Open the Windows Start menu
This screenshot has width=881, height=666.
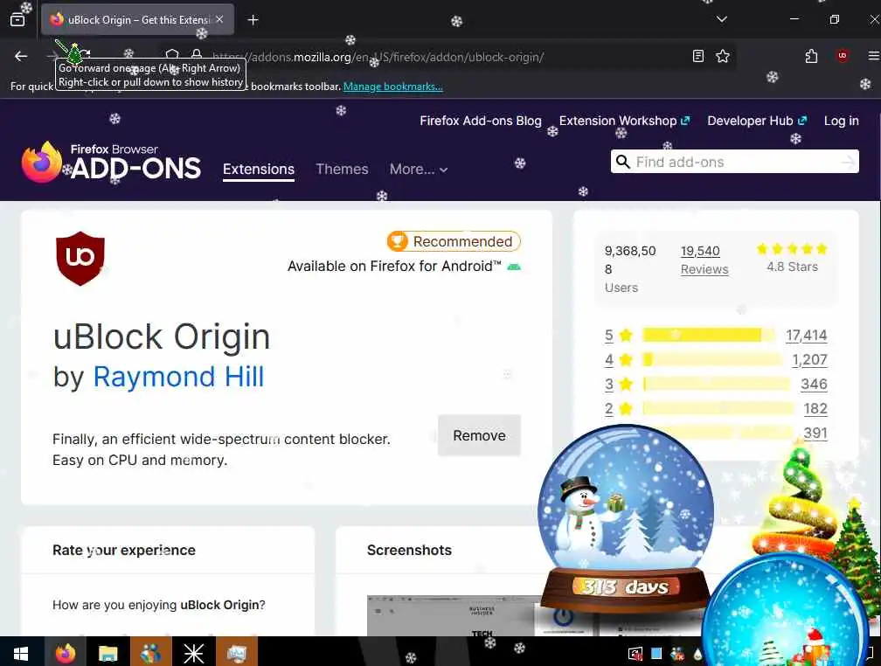21,653
